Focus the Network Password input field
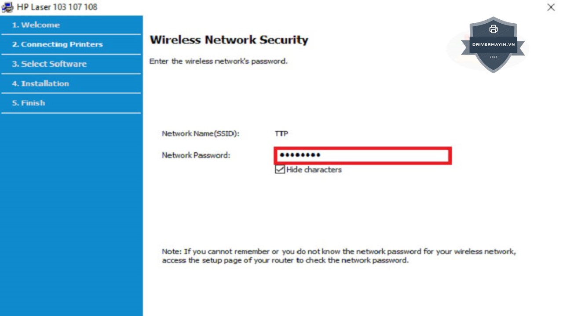Image resolution: width=563 pixels, height=316 pixels. pos(362,155)
